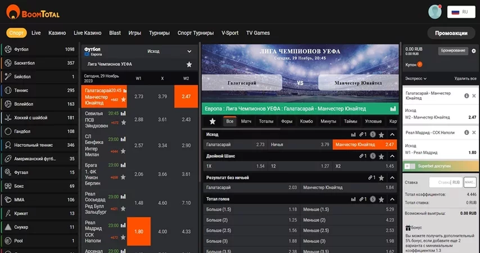Image resolution: width=480 pixels, height=253 pixels.
Task: Select the Крикет icon
Action: click(x=8, y=213)
